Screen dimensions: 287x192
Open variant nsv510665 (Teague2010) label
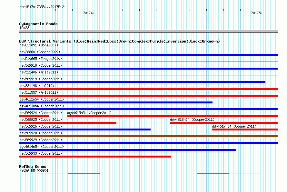[x=41, y=59]
